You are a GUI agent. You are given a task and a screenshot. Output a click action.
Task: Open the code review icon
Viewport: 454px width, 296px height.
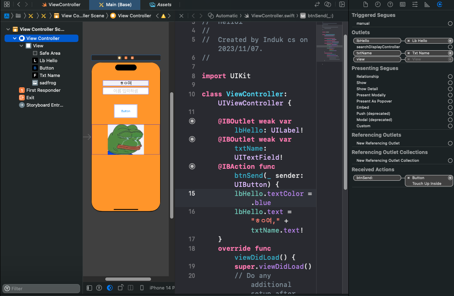[327, 5]
